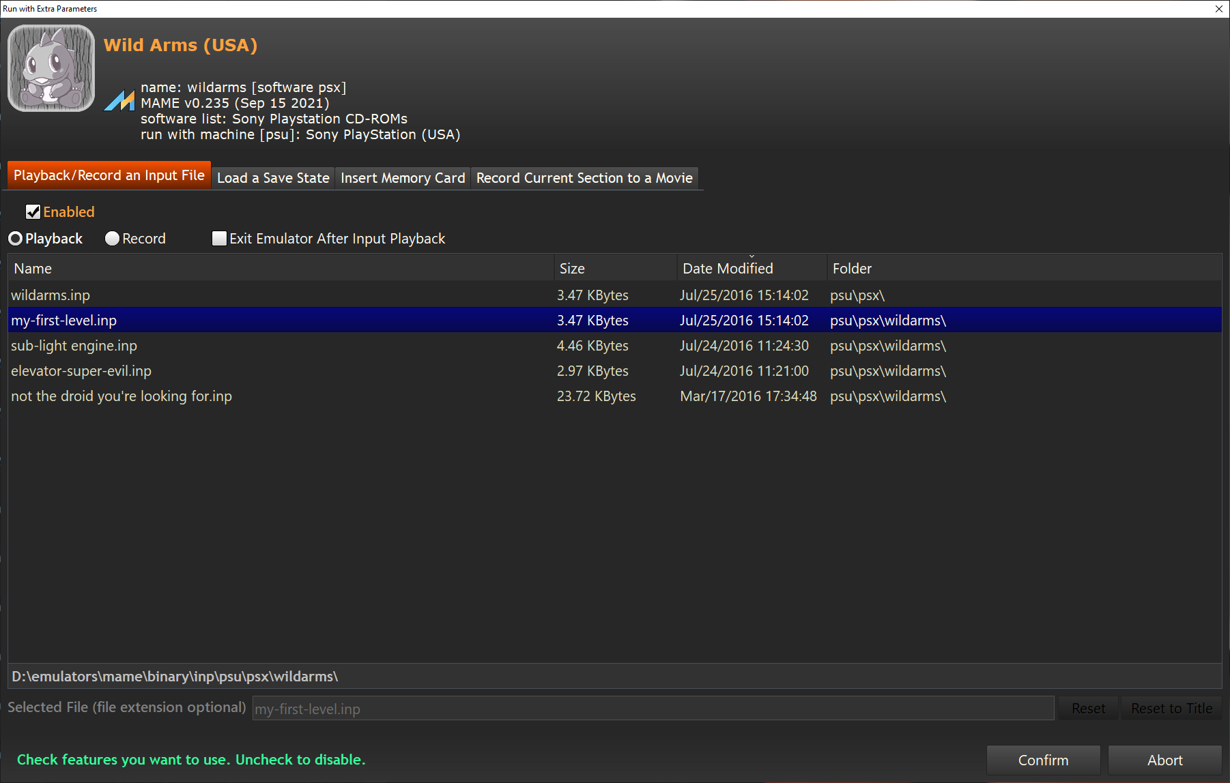Select elevator-super-evil.inp file
Image resolution: width=1230 pixels, height=783 pixels.
pos(81,371)
